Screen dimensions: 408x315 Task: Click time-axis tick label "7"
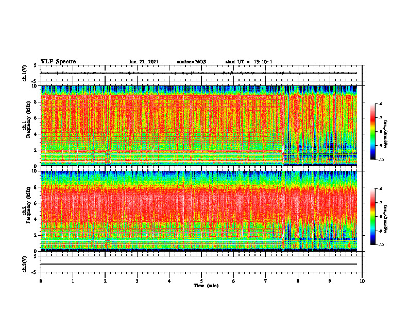[x=266, y=281]
